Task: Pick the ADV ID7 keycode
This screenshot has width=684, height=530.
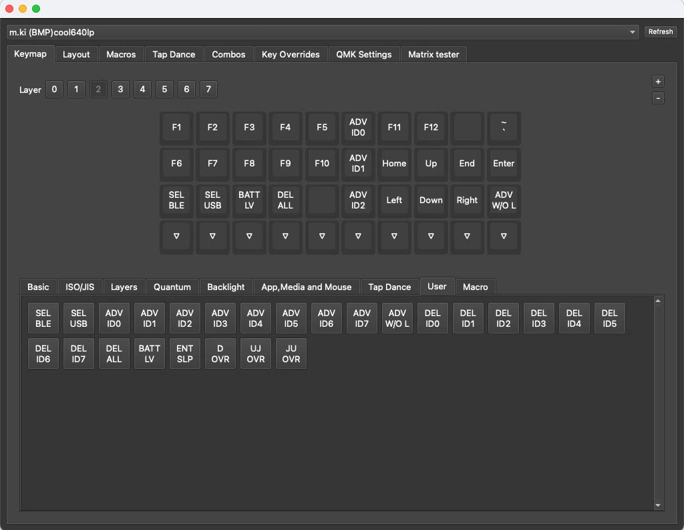Action: click(x=361, y=318)
